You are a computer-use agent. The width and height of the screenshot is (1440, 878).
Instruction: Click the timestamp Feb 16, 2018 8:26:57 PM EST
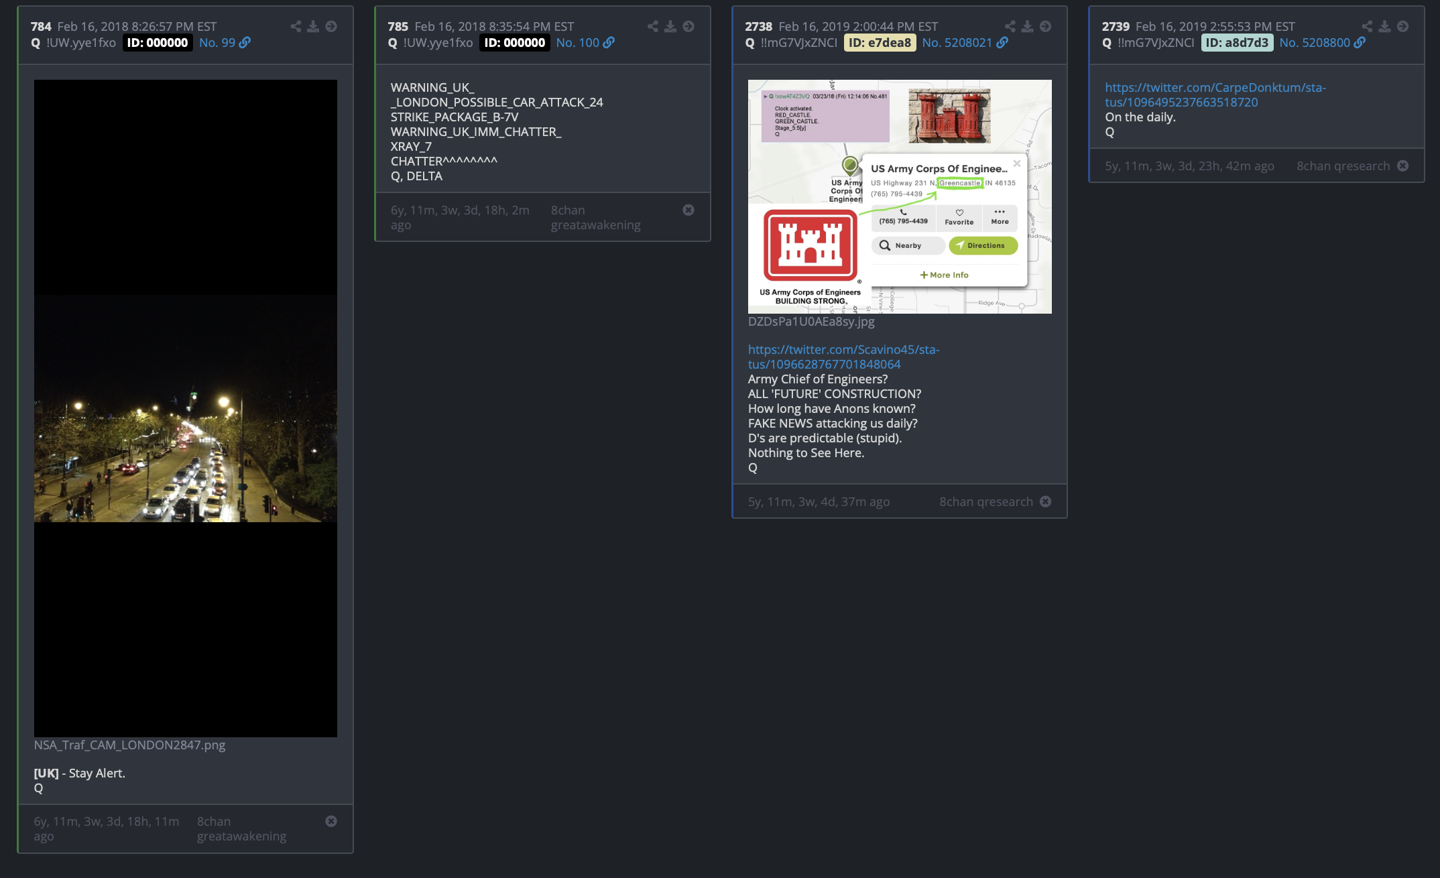click(x=137, y=26)
